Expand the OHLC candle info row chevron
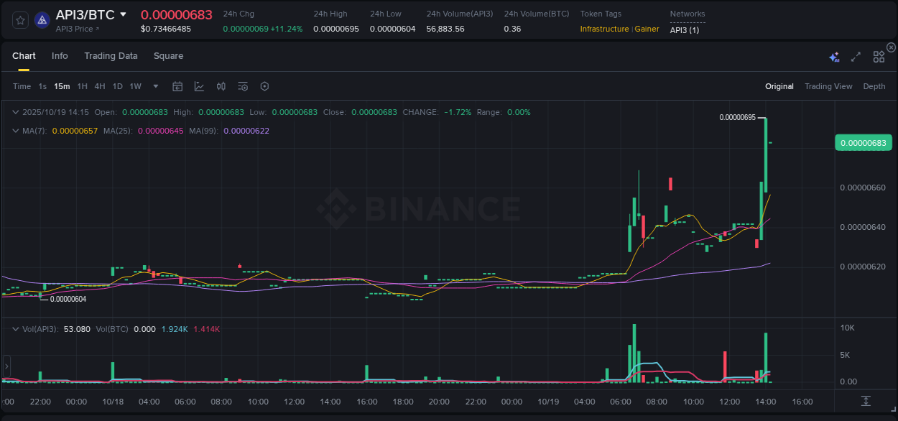The width and height of the screenshot is (898, 421). [15, 112]
